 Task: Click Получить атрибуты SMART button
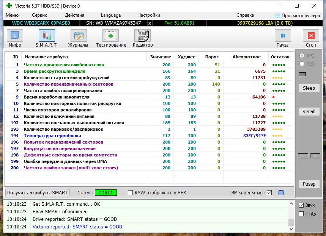coord(38,192)
